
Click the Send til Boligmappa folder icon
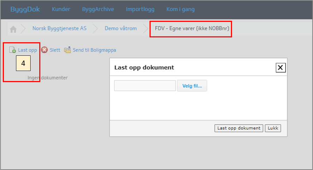click(67, 50)
